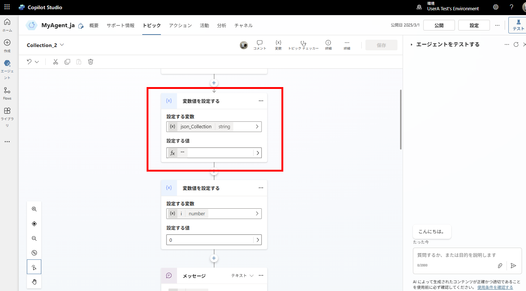The width and height of the screenshot is (526, 291).
Task: Cut the selected node with scissors icon
Action: click(x=55, y=61)
